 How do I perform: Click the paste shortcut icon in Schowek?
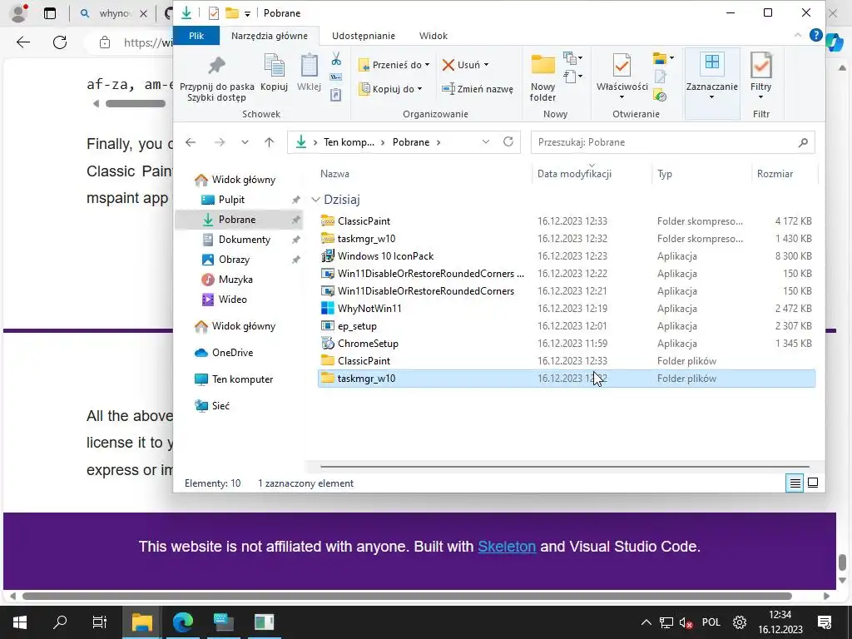coord(336,95)
